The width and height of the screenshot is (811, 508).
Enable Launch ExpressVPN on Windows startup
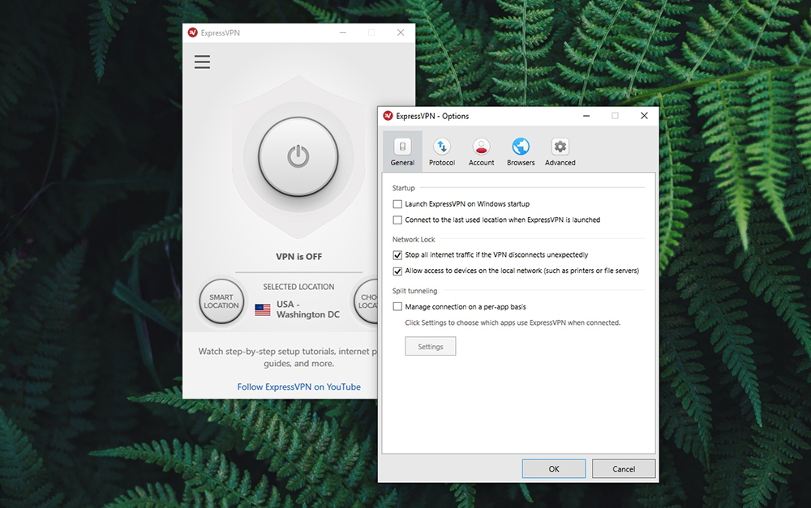(x=397, y=204)
